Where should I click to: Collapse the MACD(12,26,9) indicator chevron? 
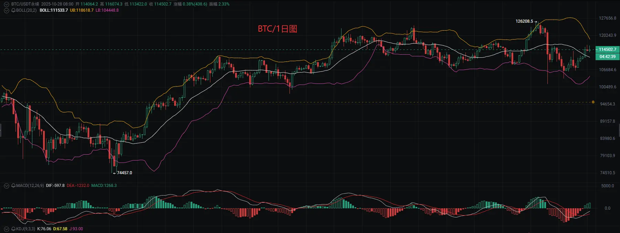point(7,186)
